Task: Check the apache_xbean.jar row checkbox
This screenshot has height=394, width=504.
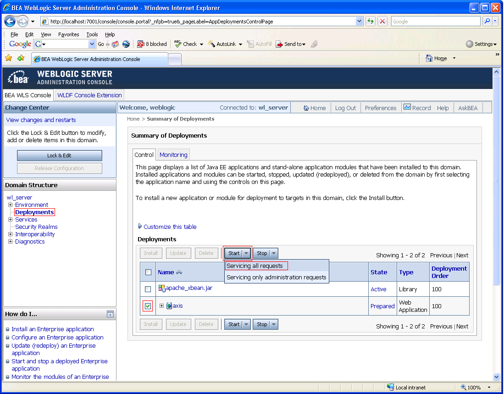Action: point(148,289)
